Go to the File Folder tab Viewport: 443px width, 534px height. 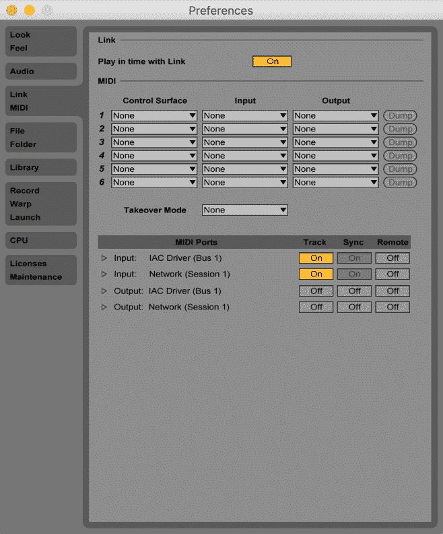[40, 138]
